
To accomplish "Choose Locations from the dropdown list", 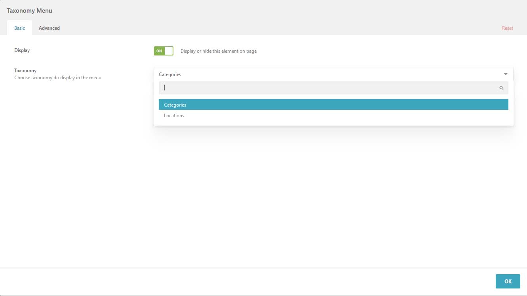I will [x=333, y=116].
